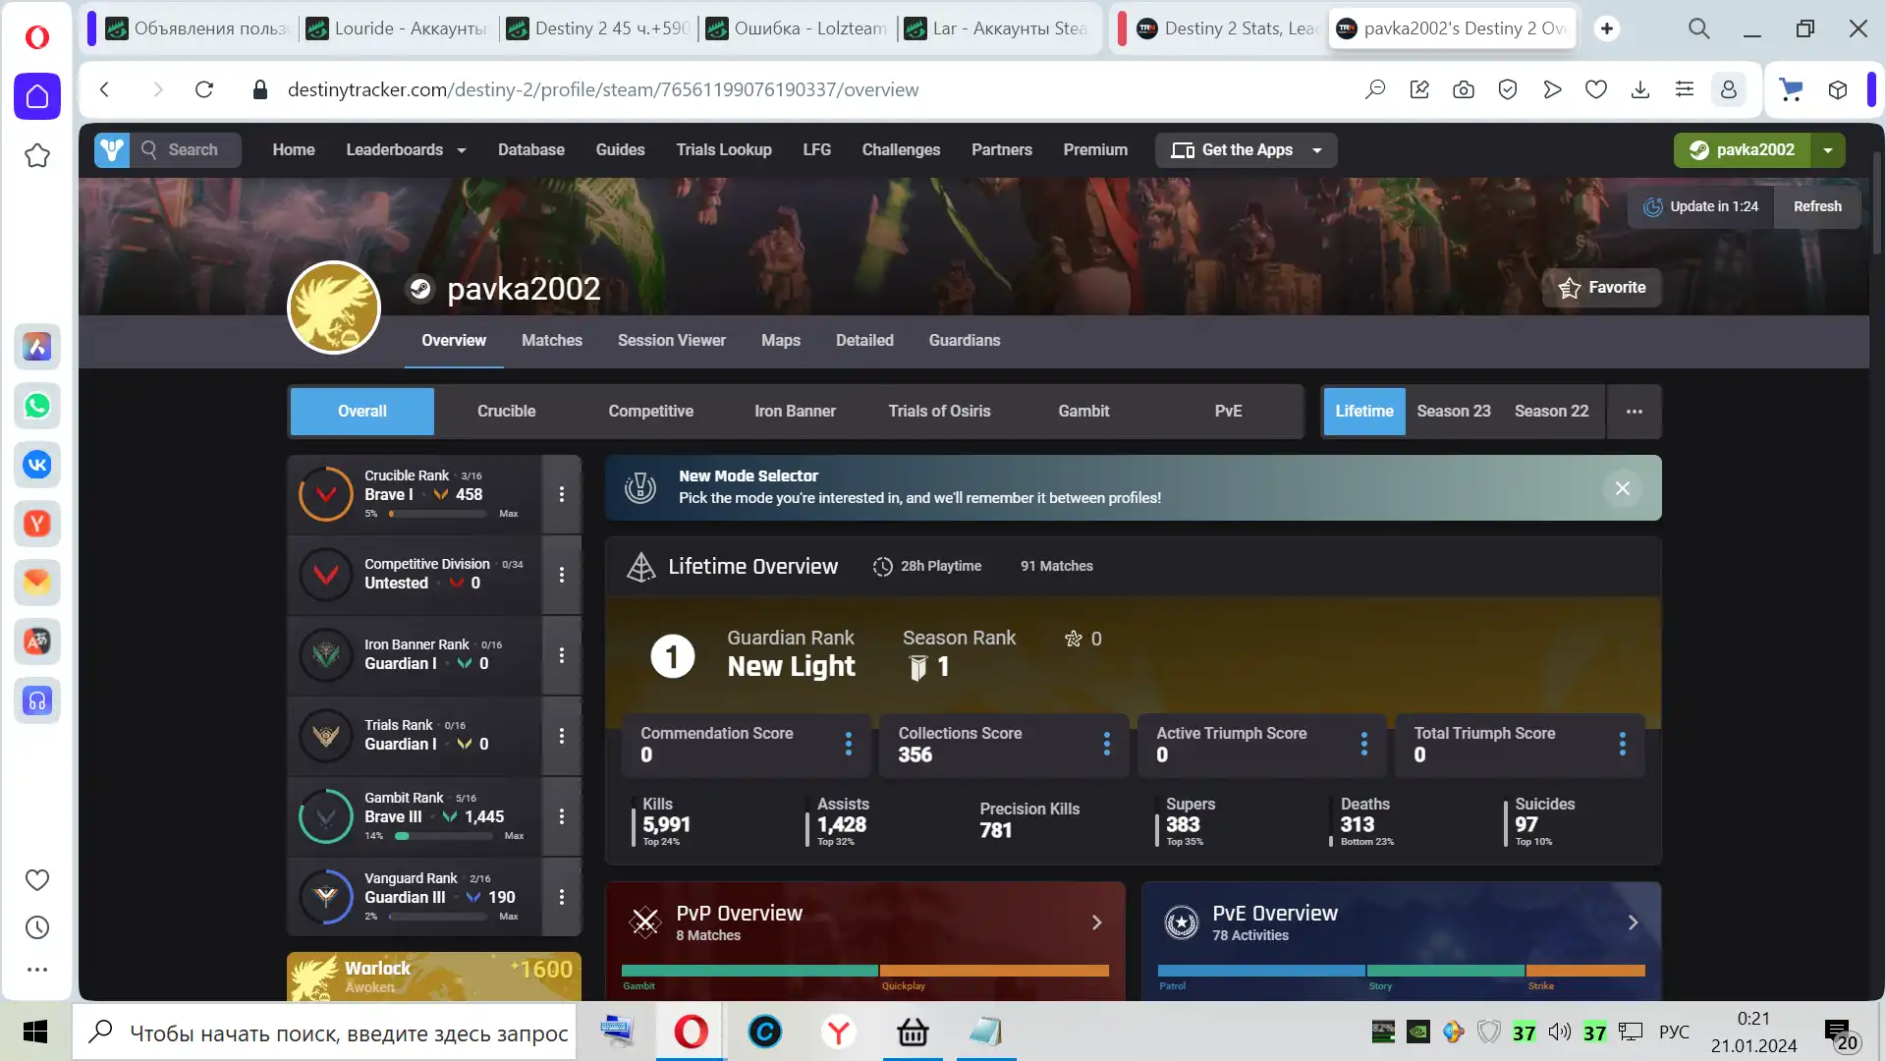Dismiss the New Mode Selector banner
Viewport: 1886px width, 1061px height.
1623,488
